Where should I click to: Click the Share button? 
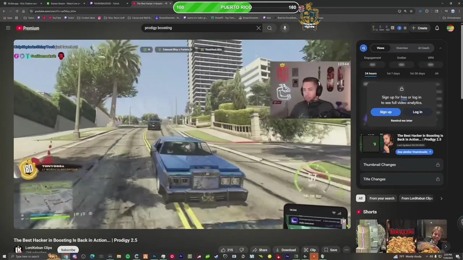tap(260, 250)
